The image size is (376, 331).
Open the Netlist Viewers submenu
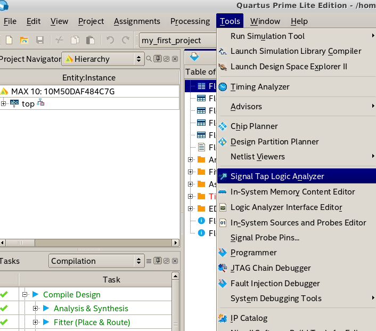tap(297, 157)
